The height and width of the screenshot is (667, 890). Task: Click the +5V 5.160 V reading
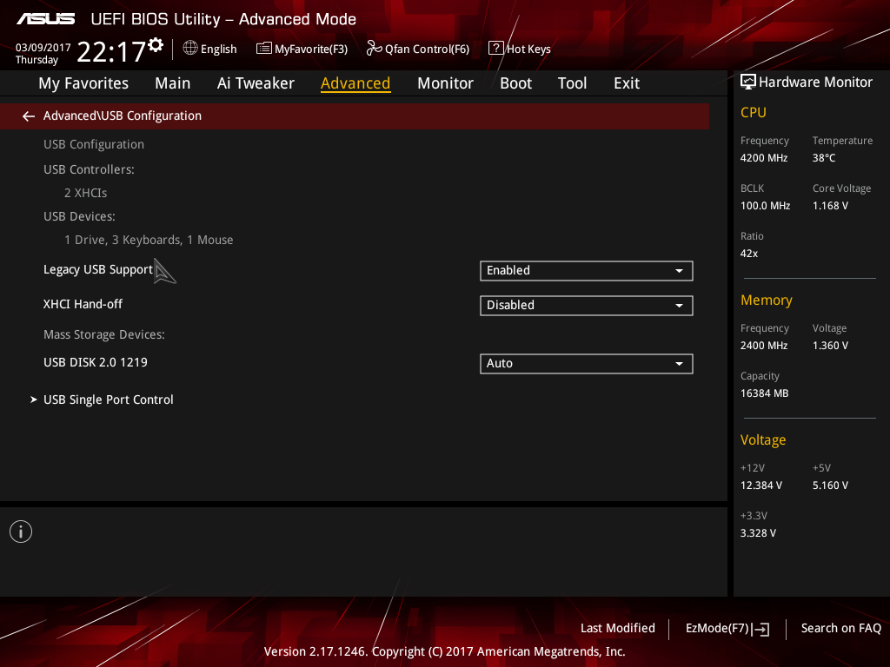coord(830,485)
